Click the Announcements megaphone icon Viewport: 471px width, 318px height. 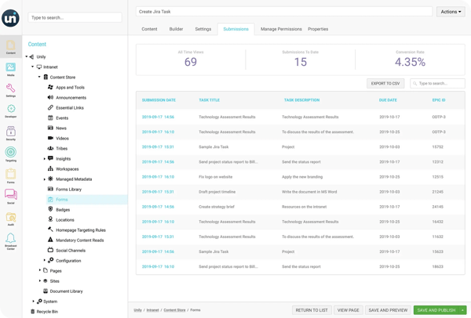50,97
